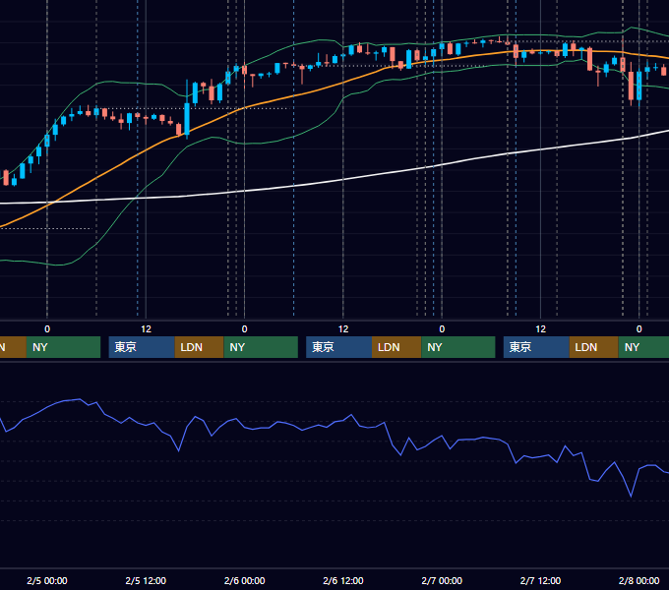Click the 2/7 00:00 time axis label
Screen dimensions: 669x590
point(442,580)
